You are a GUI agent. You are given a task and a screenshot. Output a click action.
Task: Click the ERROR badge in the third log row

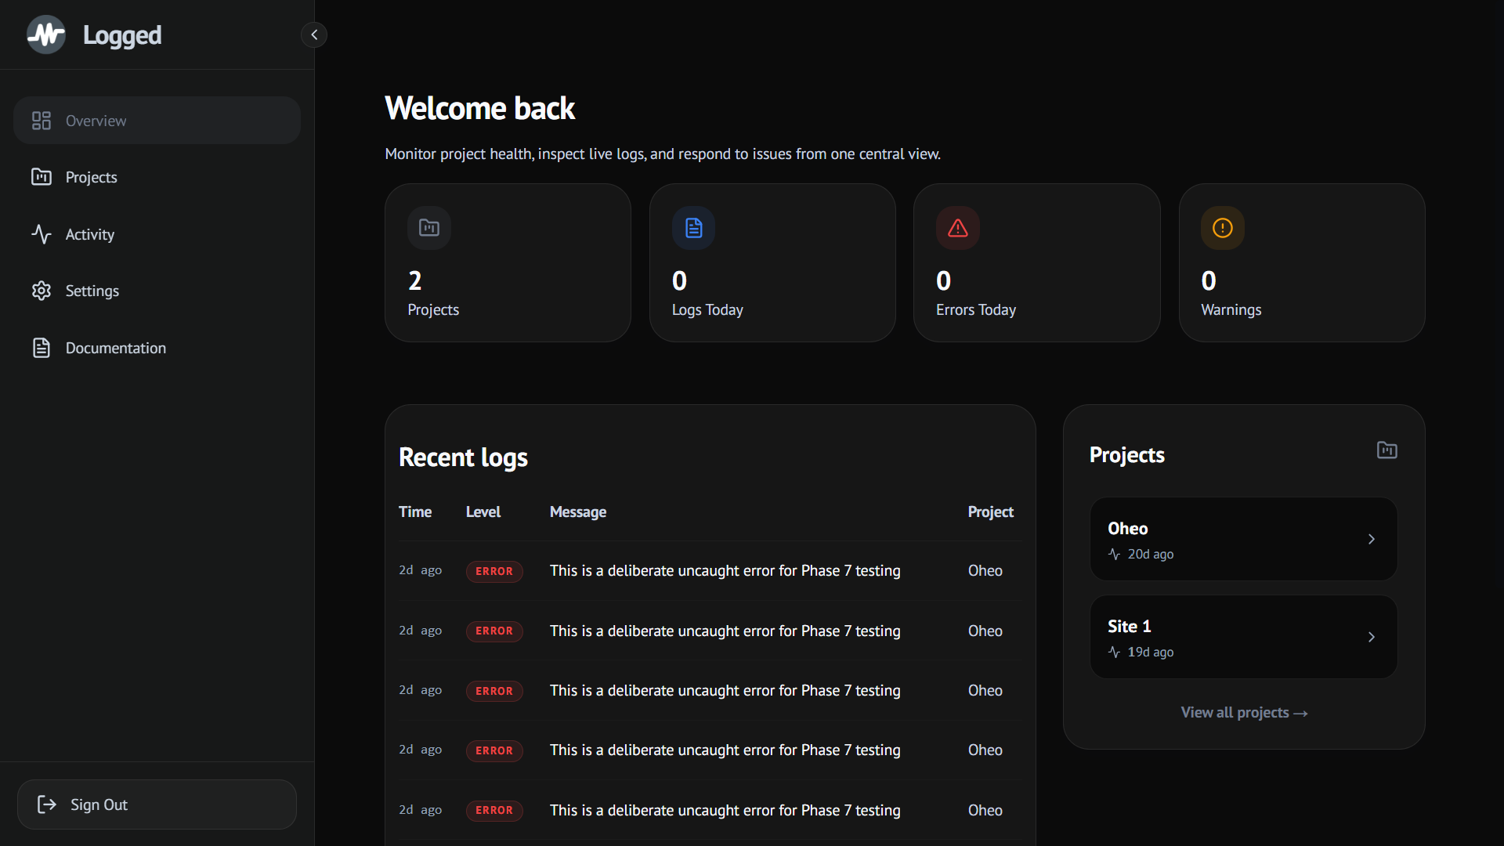[x=494, y=691]
